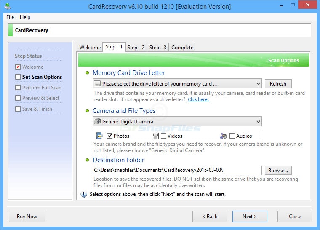Click the music note icon beside Audios
This screenshot has height=230, width=320.
(x=224, y=136)
